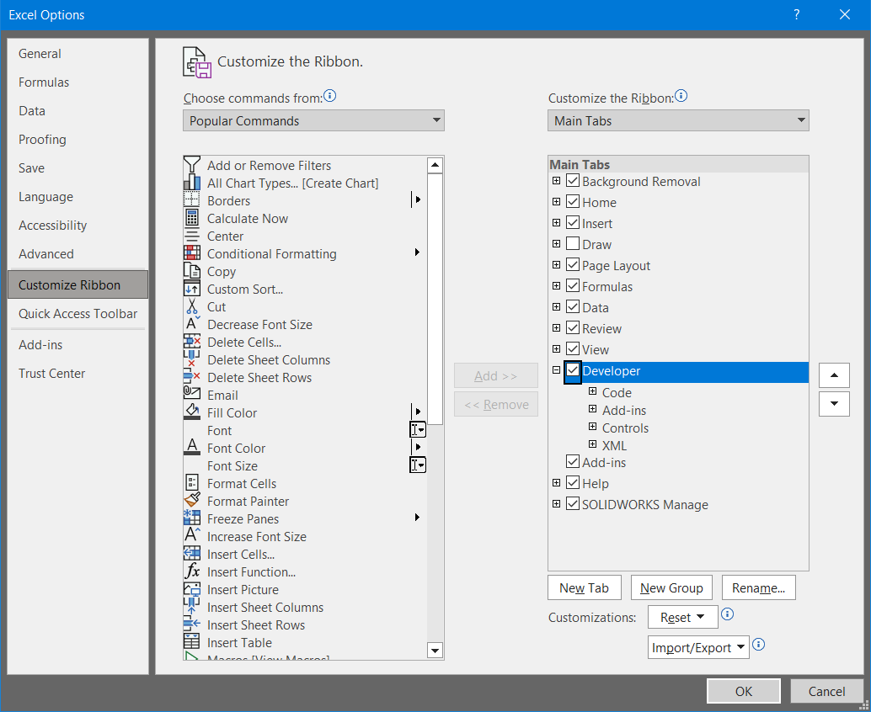Screen dimensions: 871x712
Task: Click the Format Cells icon
Action: (x=192, y=483)
